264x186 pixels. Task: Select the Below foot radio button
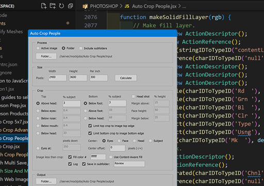[x=85, y=103]
